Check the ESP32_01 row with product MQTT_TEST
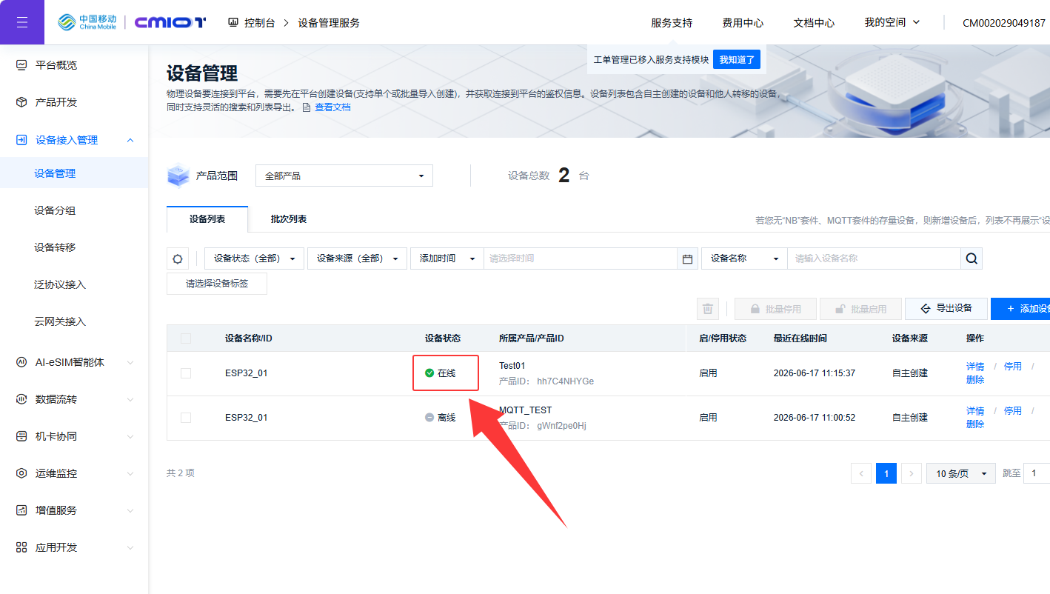Screen dimensions: 1050x594 click(186, 418)
